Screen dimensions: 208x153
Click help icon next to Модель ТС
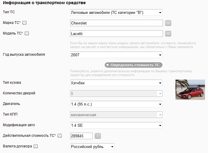27,33
